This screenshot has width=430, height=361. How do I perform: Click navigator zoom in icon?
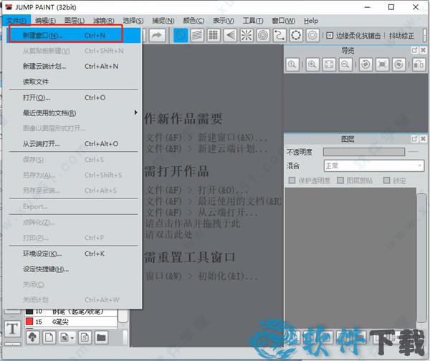pos(312,64)
